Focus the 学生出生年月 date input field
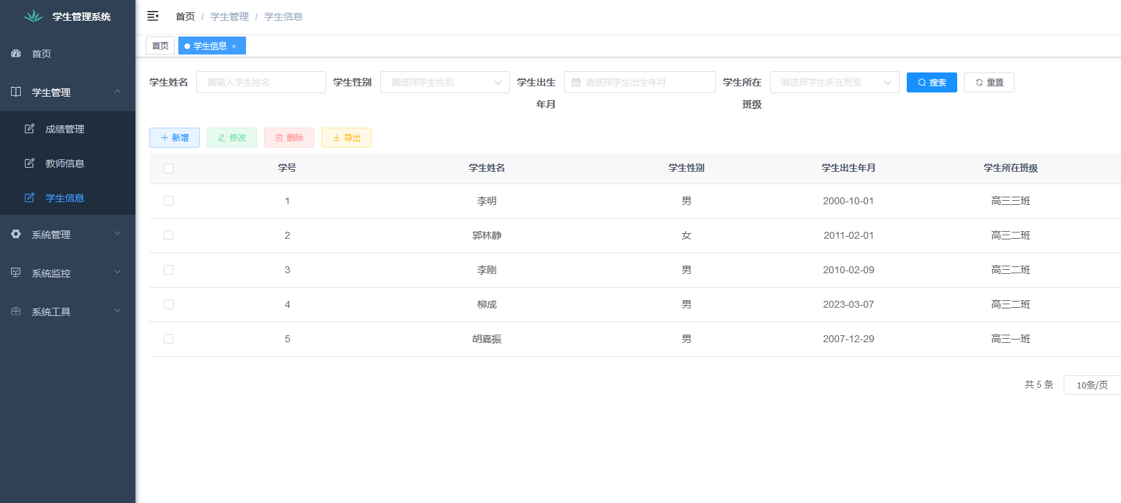The image size is (1121, 503). pos(640,82)
